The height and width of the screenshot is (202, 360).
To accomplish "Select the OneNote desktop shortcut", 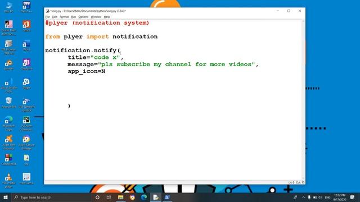I will tap(26, 65).
